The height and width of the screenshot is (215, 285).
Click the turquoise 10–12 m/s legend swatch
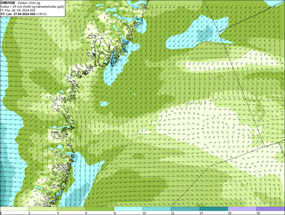[157, 209]
